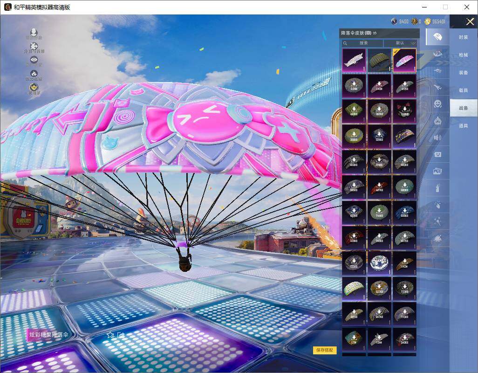Select the 战备 tab
This screenshot has height=373, width=478.
point(464,108)
